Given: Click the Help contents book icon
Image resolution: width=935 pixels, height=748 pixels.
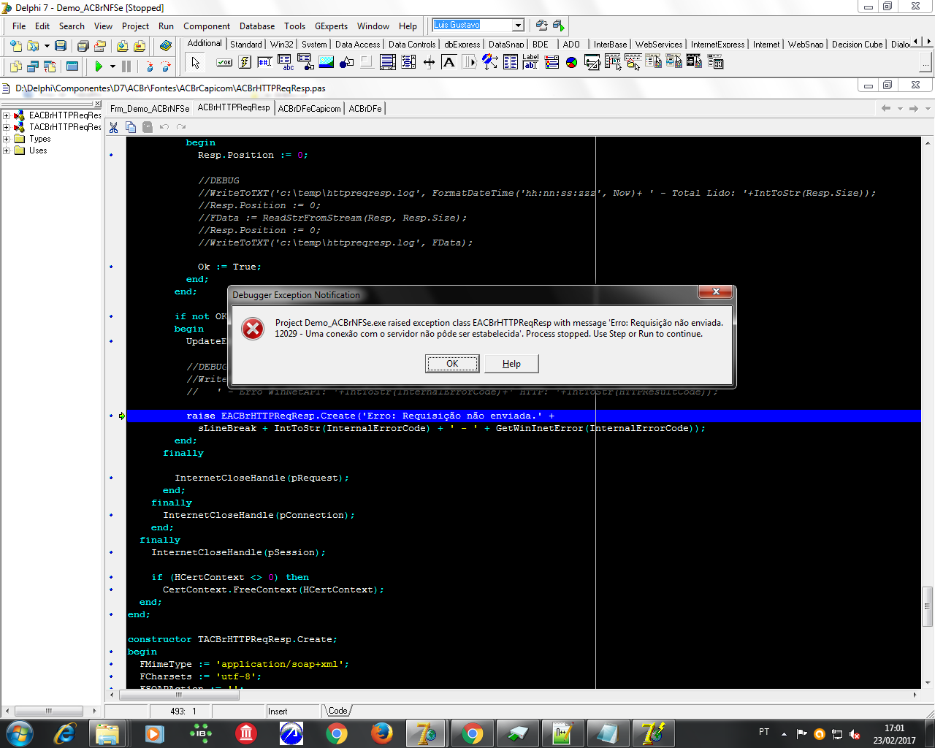Looking at the screenshot, I should click(x=166, y=46).
